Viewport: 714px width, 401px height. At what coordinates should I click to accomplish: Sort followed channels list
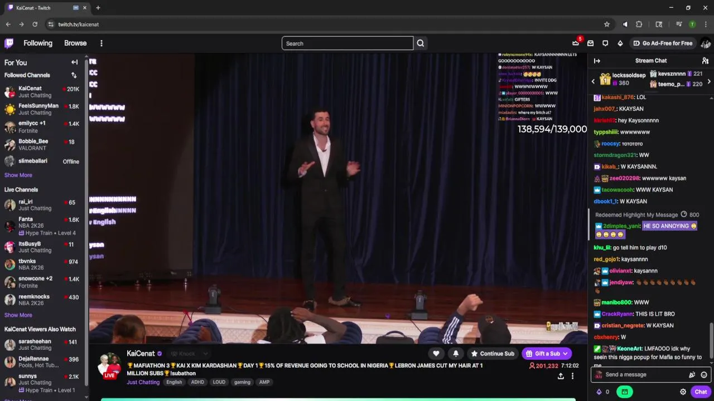pyautogui.click(x=74, y=75)
